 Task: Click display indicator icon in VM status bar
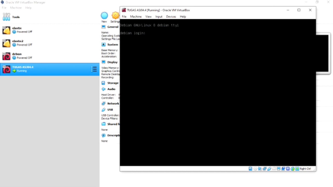tap(279, 169)
